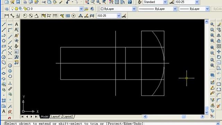
Task: Click the Tolerance dimension tool
Action: (x=68, y=16)
